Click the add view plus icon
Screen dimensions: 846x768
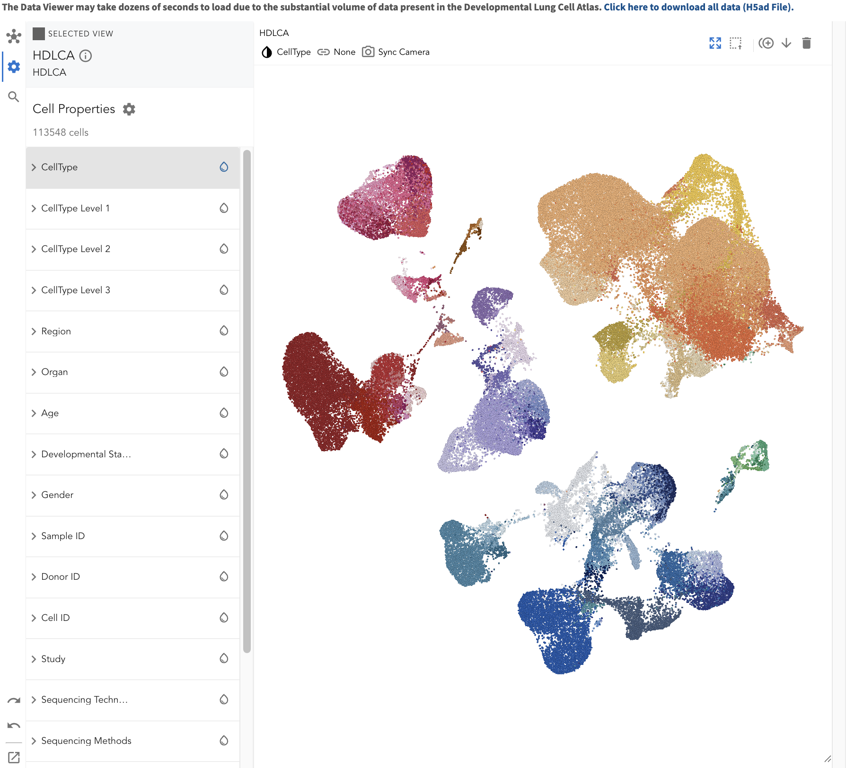[766, 44]
